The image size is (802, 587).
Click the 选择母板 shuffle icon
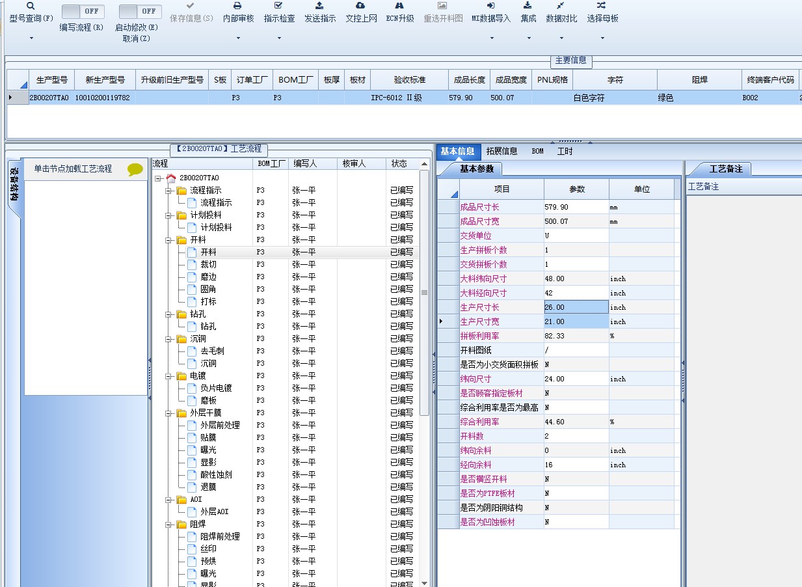(x=602, y=5)
